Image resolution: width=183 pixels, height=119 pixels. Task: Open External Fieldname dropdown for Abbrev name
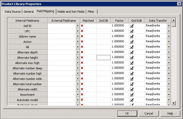(78, 36)
